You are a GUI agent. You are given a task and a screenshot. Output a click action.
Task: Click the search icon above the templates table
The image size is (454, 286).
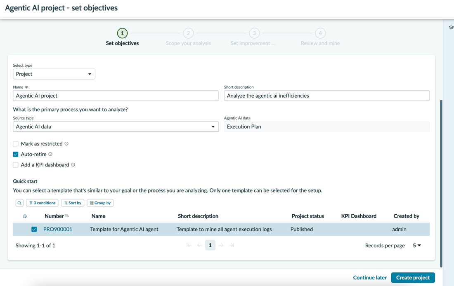coord(19,203)
